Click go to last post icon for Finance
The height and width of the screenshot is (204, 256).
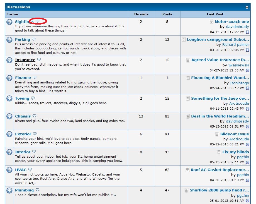[x=247, y=88]
